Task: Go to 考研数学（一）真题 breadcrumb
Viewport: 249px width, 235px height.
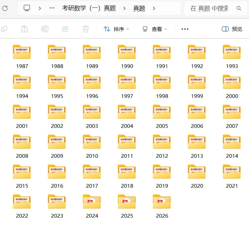Action: point(89,8)
